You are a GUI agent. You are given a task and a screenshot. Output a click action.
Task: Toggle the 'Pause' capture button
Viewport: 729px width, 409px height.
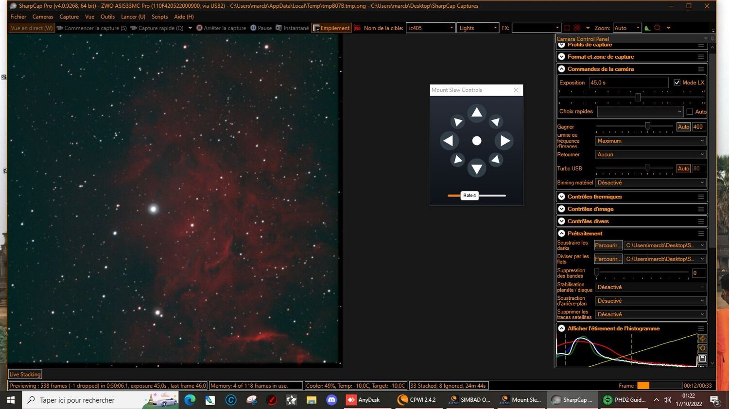coord(261,28)
